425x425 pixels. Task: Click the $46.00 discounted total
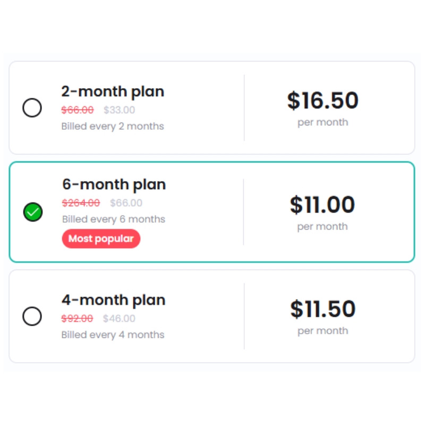coord(119,318)
